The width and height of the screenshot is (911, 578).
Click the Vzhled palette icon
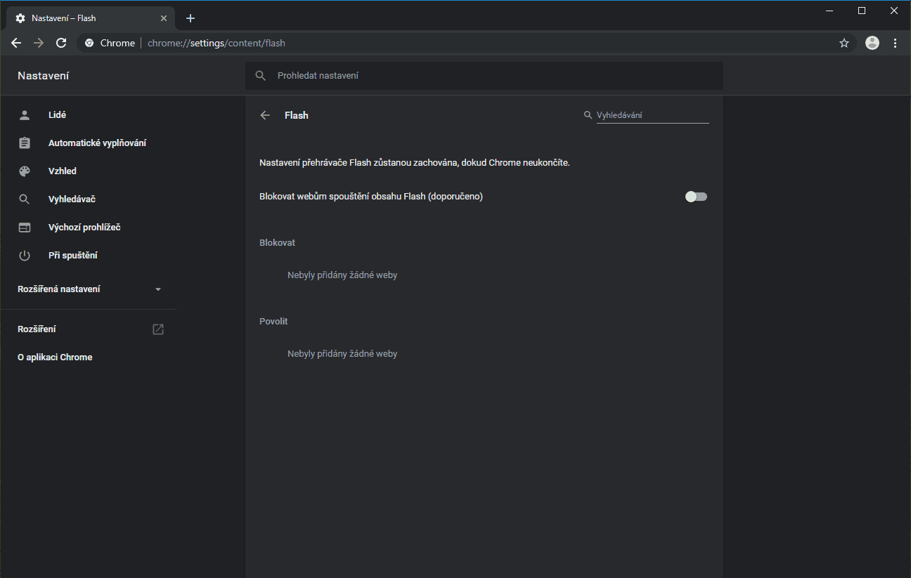coord(25,171)
